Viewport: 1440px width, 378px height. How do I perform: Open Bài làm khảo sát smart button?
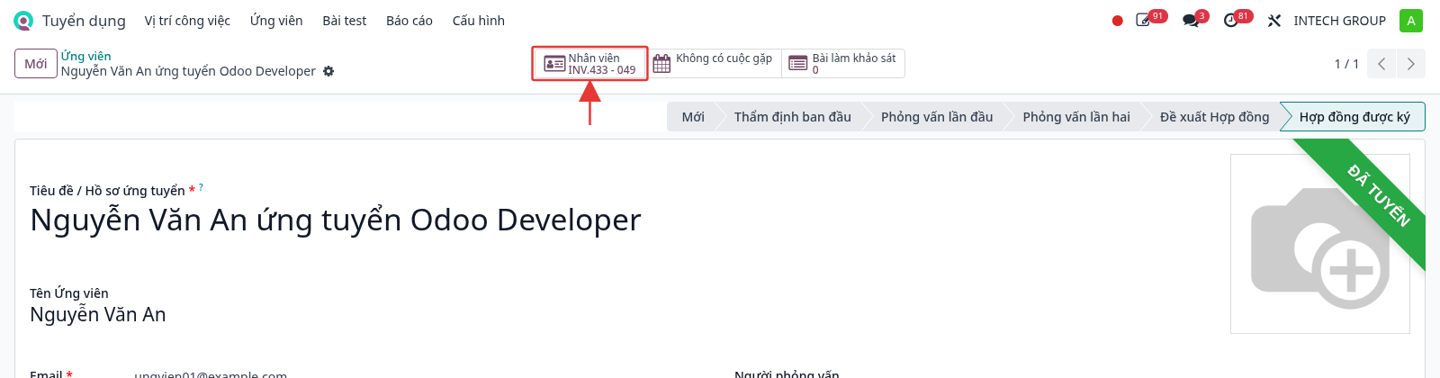click(x=842, y=64)
